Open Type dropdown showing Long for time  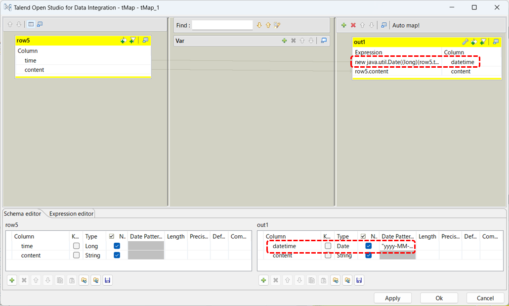click(94, 246)
